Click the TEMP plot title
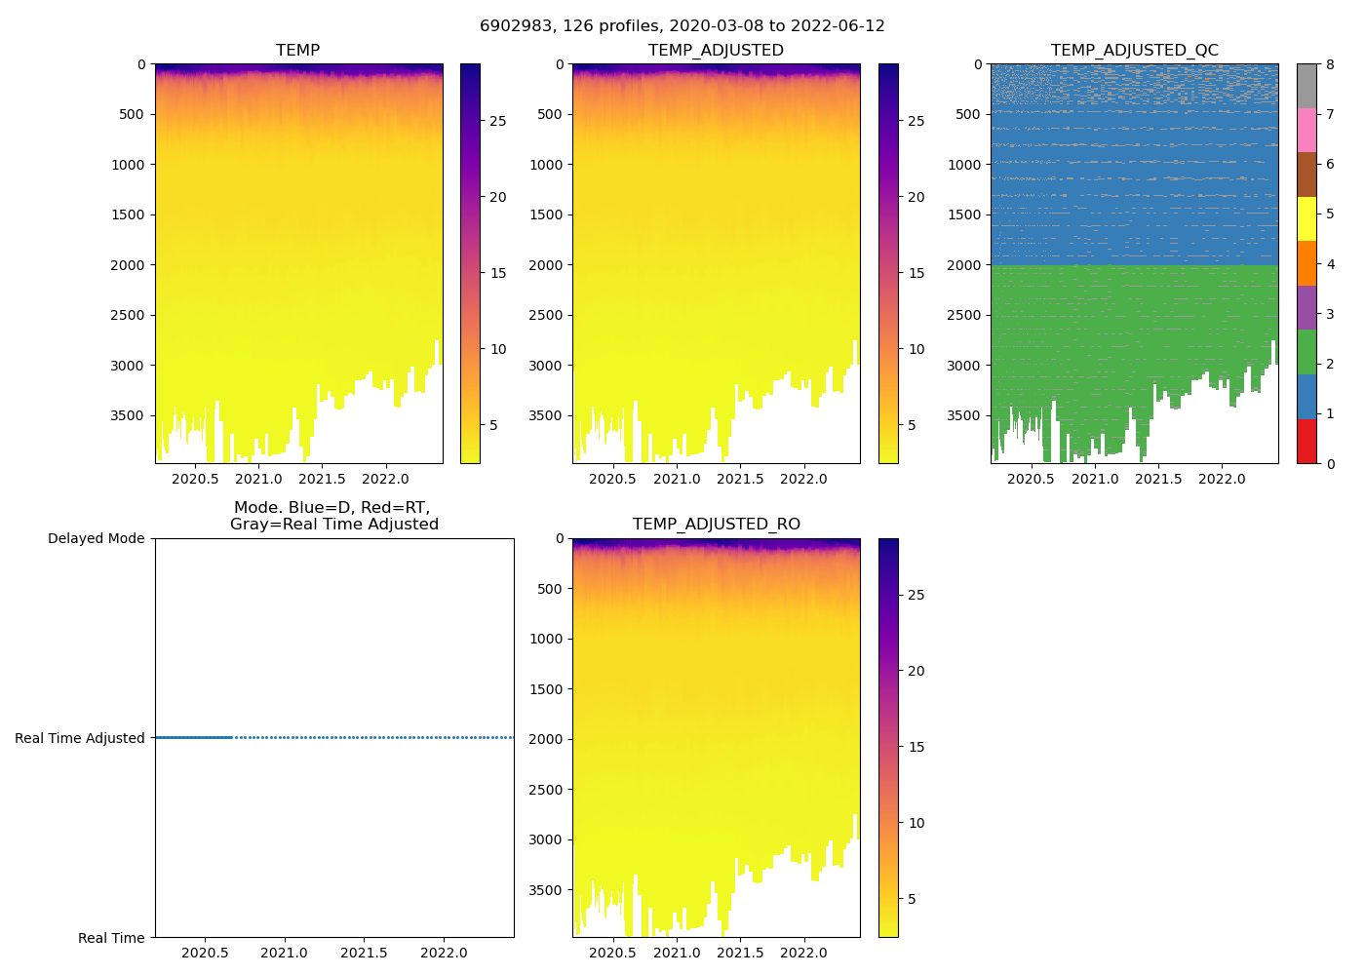The image size is (1365, 975). (x=297, y=51)
